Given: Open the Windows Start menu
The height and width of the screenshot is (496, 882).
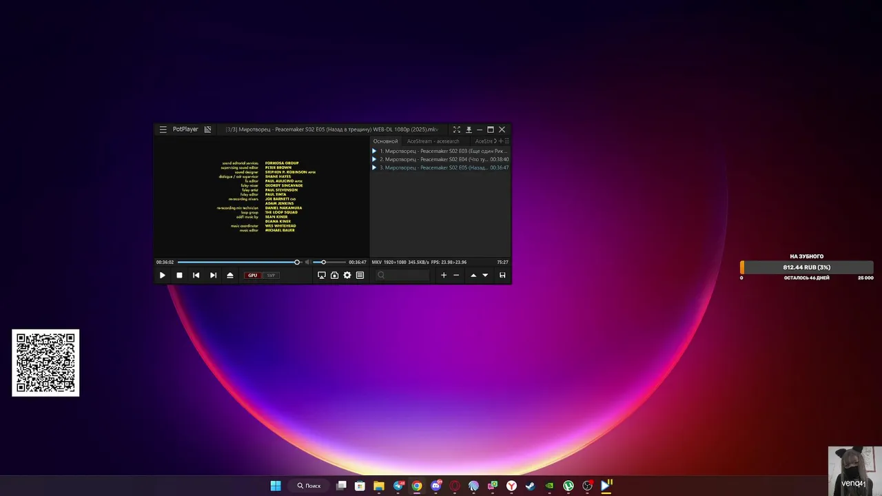Looking at the screenshot, I should (x=276, y=486).
